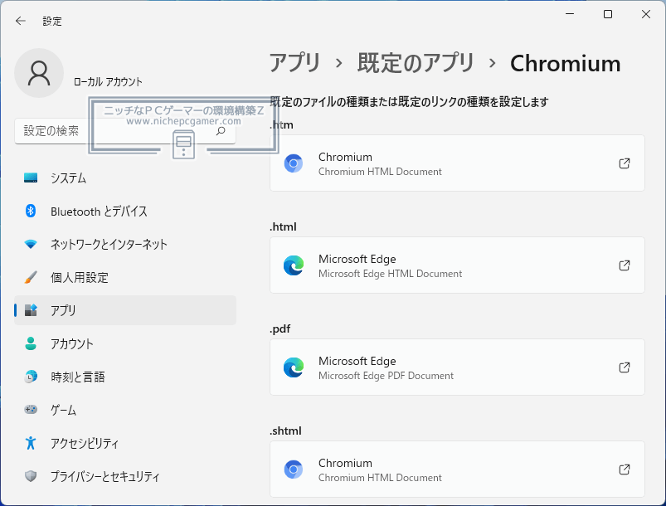This screenshot has width=666, height=506.
Task: Open 時刻と言語 settings
Action: click(125, 377)
